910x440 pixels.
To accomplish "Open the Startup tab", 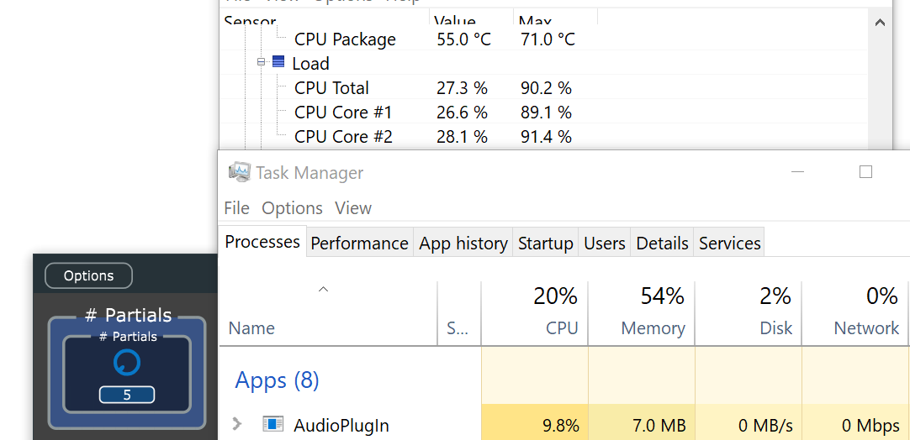I will [545, 244].
